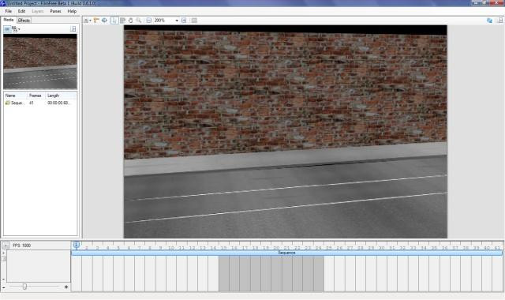
Task: Click the timeline zoom plus button
Action: (66, 287)
